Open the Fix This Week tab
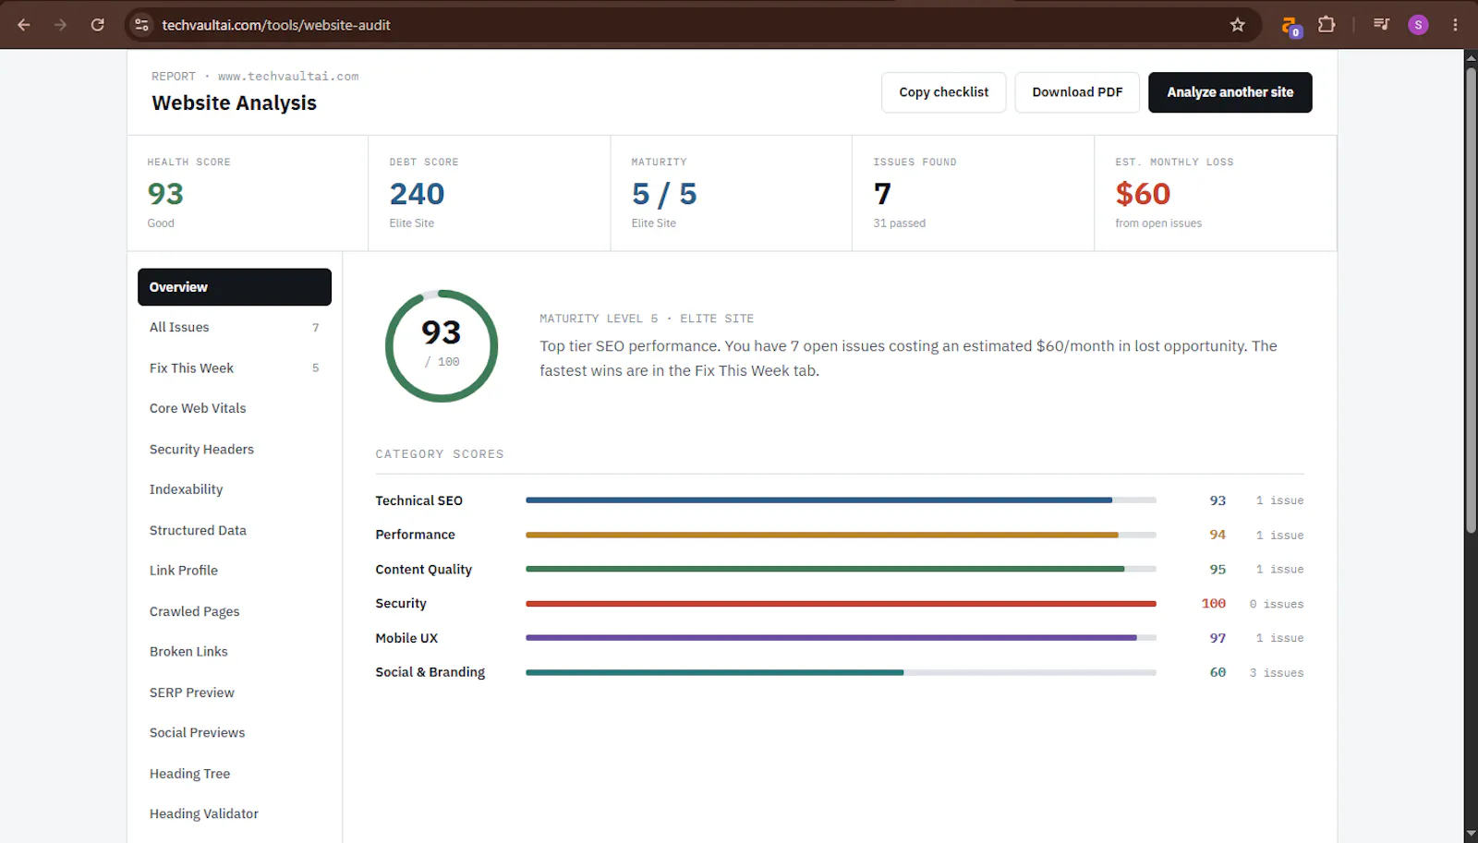The width and height of the screenshot is (1478, 843). (x=235, y=367)
